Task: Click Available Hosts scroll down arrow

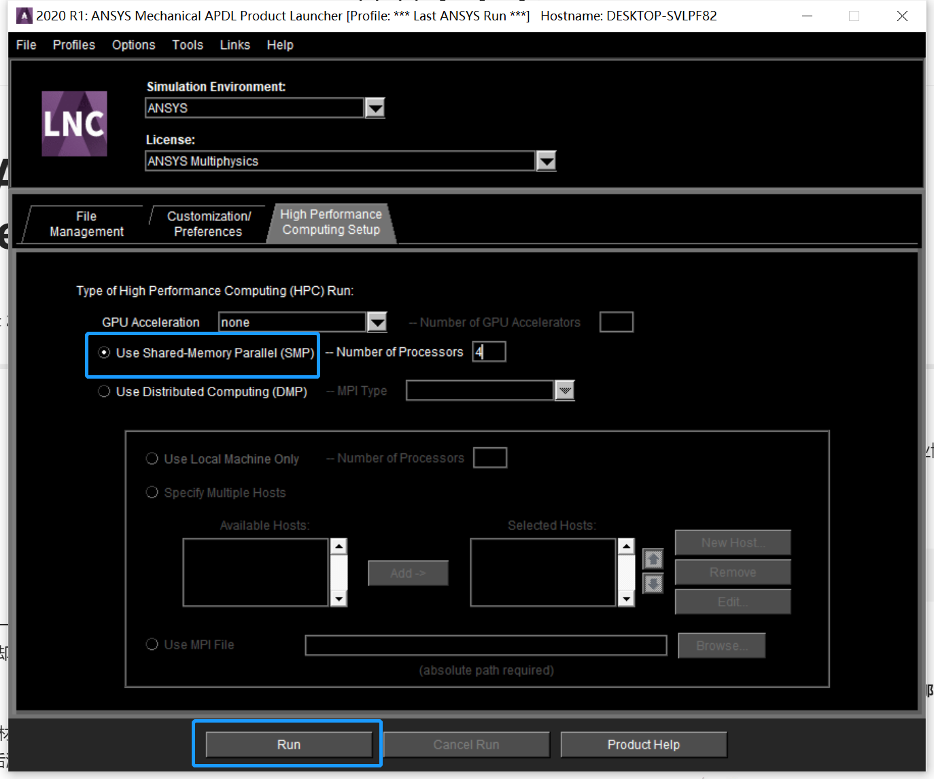Action: 339,598
